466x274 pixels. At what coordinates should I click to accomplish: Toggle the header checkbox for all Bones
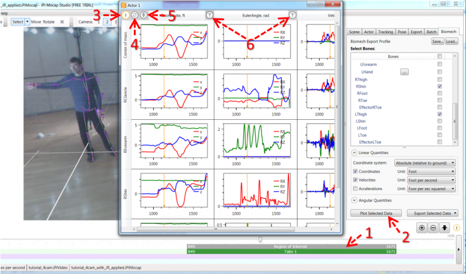[440, 56]
